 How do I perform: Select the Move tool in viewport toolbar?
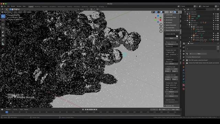click(3, 24)
